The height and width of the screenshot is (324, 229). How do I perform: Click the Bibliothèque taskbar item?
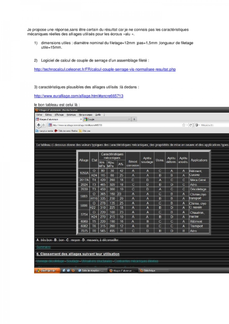pyautogui.click(x=148, y=270)
